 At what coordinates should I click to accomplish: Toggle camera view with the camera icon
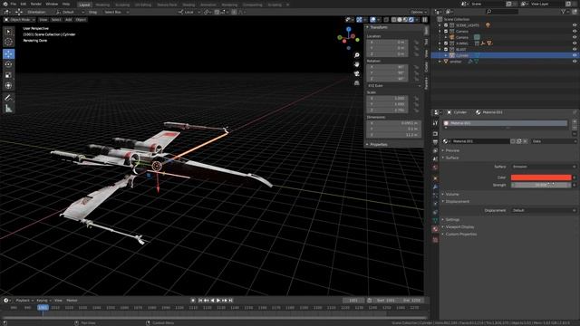click(x=356, y=74)
